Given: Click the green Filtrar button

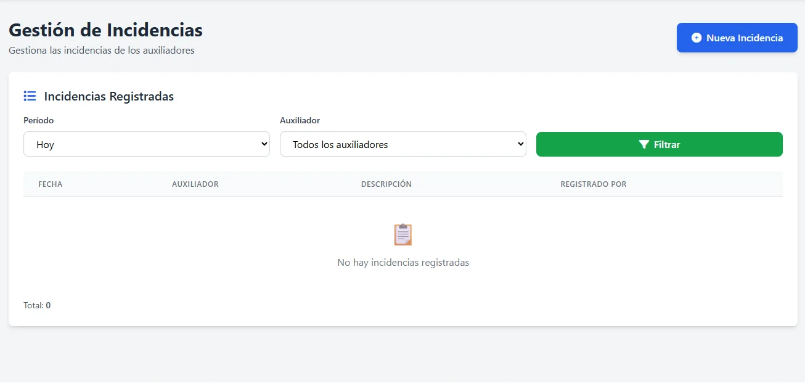Looking at the screenshot, I should [x=659, y=144].
